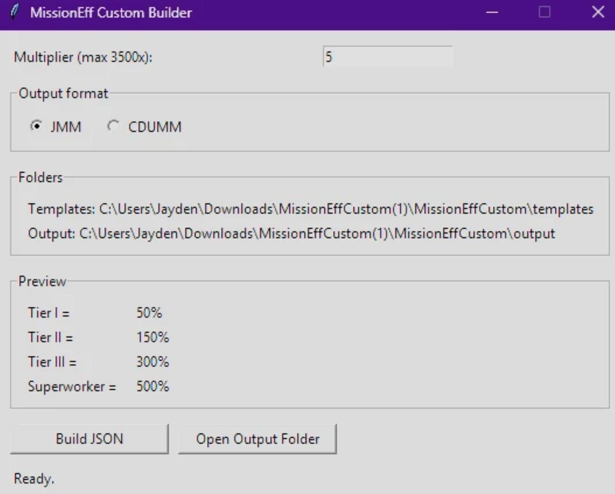Click the Tier II 150% preview value
The image size is (615, 494).
152,337
